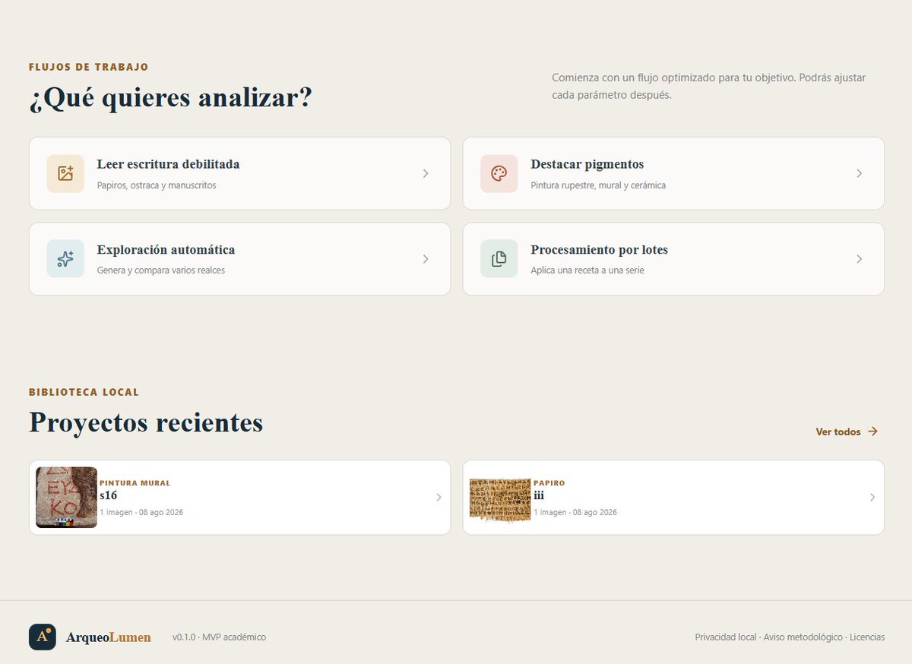
Task: Open chevron on Exploración automática card
Action: 426,259
